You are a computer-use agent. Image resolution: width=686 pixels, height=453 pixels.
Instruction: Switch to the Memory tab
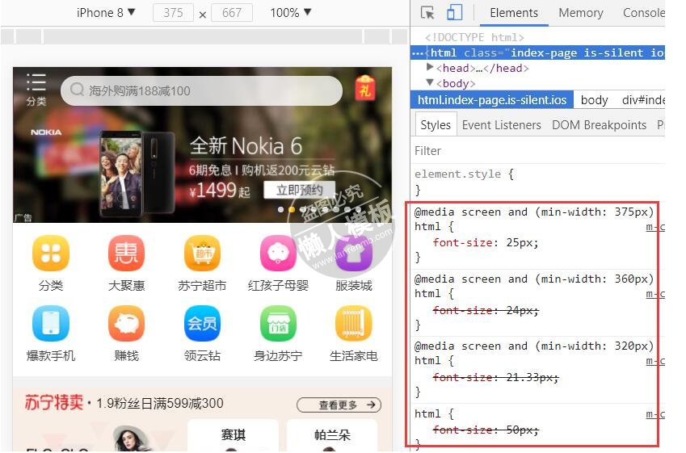[x=581, y=13]
